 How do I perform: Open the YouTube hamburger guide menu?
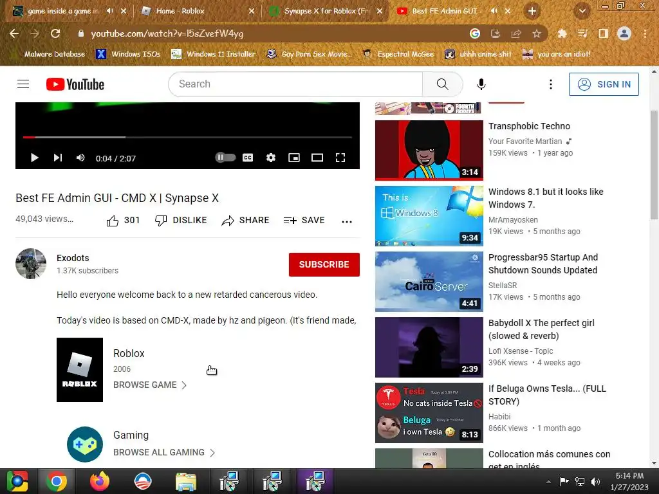(x=23, y=84)
